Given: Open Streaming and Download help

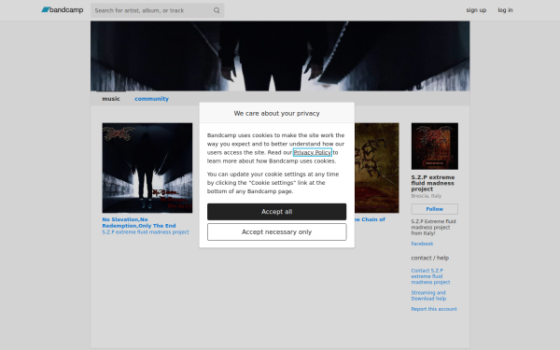Looking at the screenshot, I should pyautogui.click(x=428, y=296).
